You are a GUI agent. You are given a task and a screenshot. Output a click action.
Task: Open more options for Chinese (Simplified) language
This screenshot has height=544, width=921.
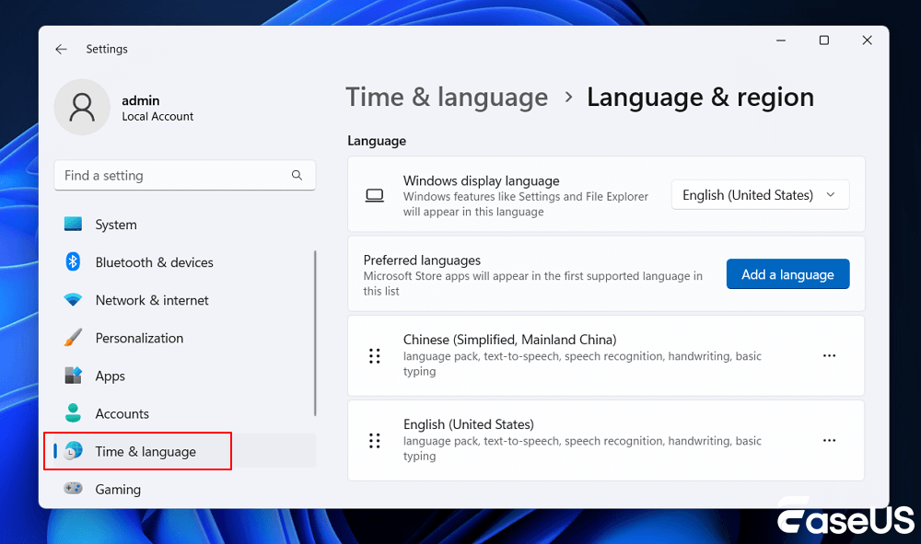pyautogui.click(x=830, y=355)
